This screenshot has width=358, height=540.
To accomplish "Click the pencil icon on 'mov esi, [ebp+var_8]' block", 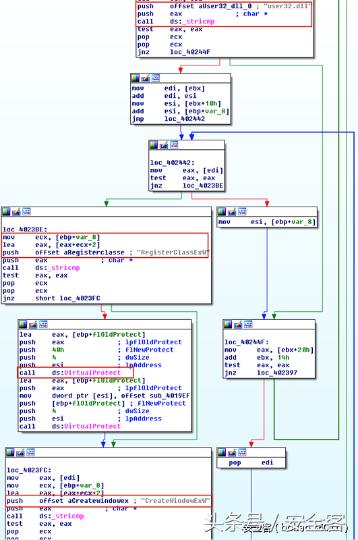I will [x=232, y=212].
